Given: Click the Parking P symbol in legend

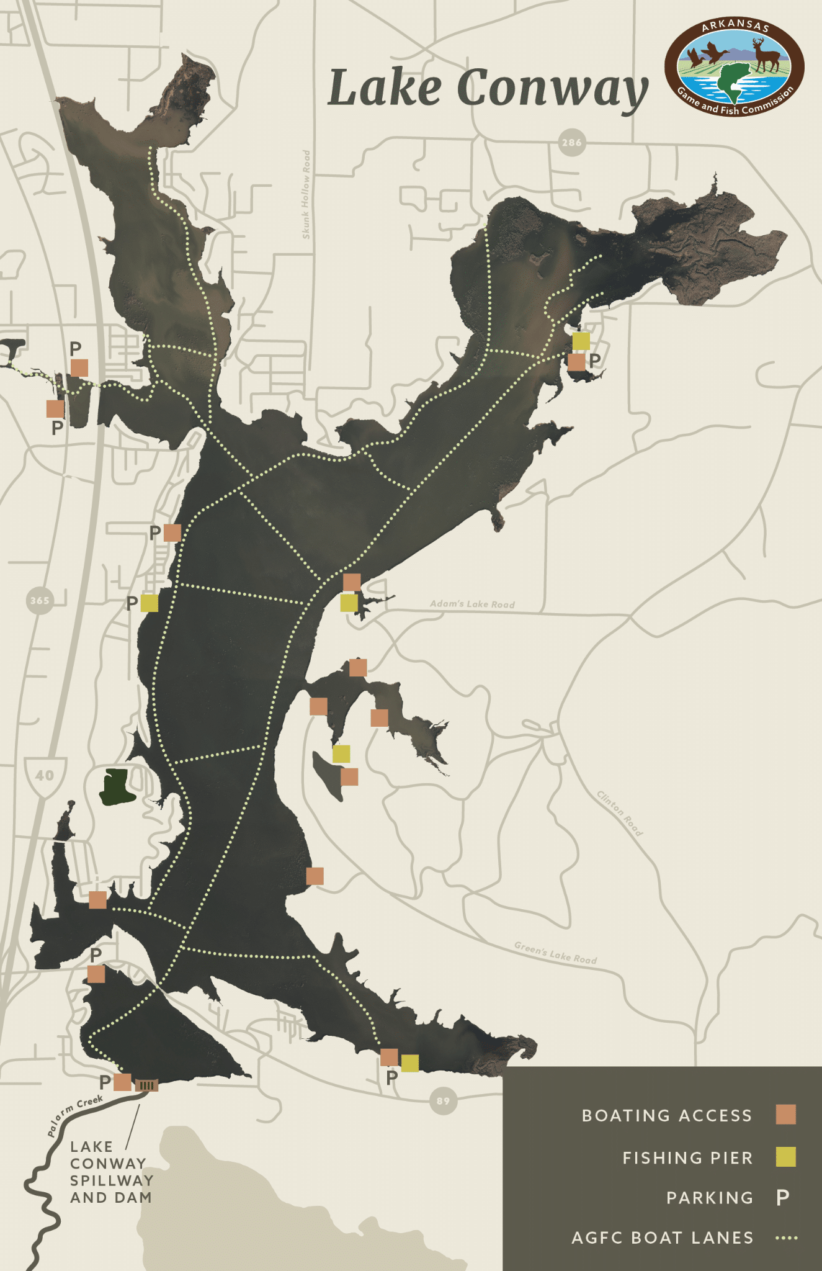Looking at the screenshot, I should click(x=784, y=1197).
